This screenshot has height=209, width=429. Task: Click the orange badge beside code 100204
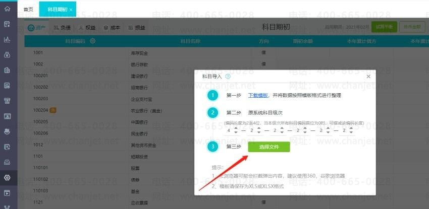53,110
